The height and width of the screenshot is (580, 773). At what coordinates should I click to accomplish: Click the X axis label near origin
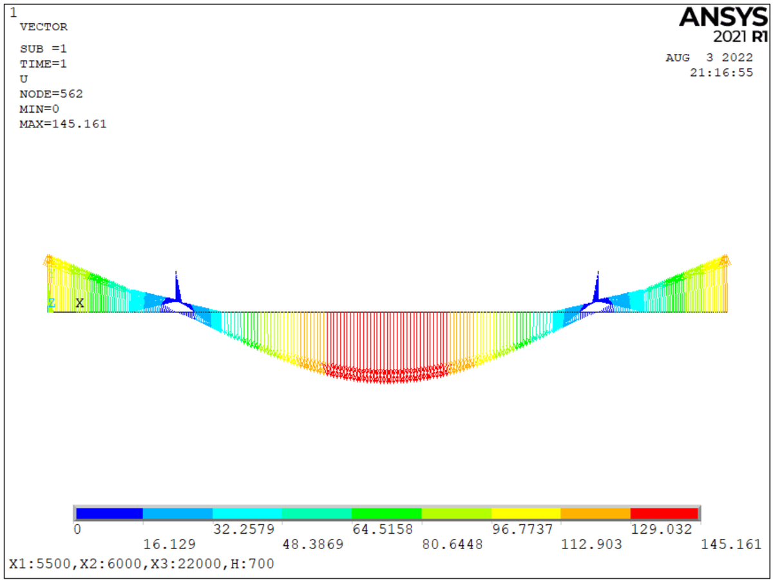(x=80, y=303)
